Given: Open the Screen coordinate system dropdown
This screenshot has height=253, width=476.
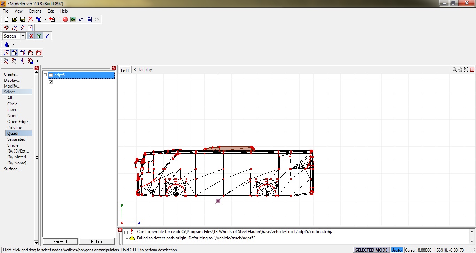Looking at the screenshot, I should (x=23, y=36).
